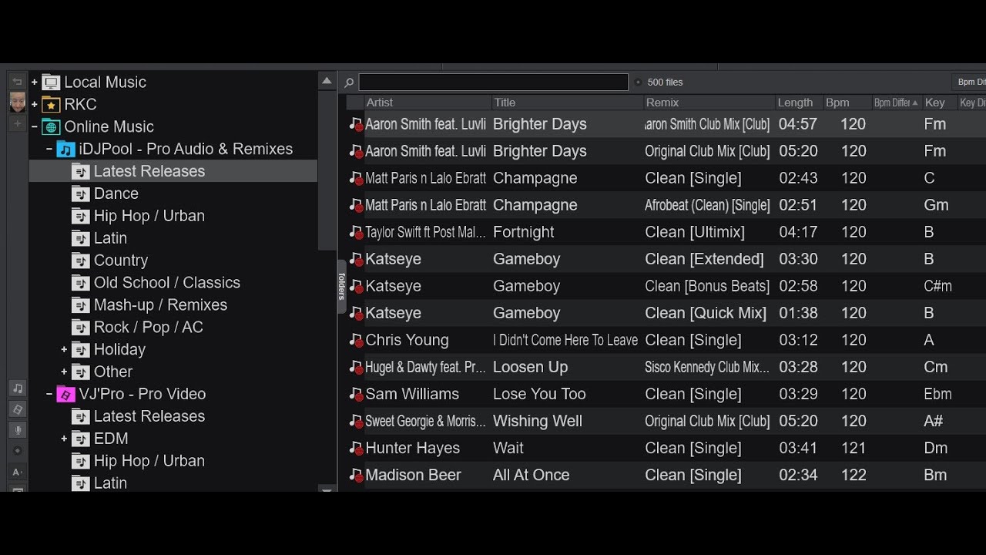Viewport: 986px width, 555px height.
Task: Click the playlist folder icon beside Dance
Action: tap(81, 193)
